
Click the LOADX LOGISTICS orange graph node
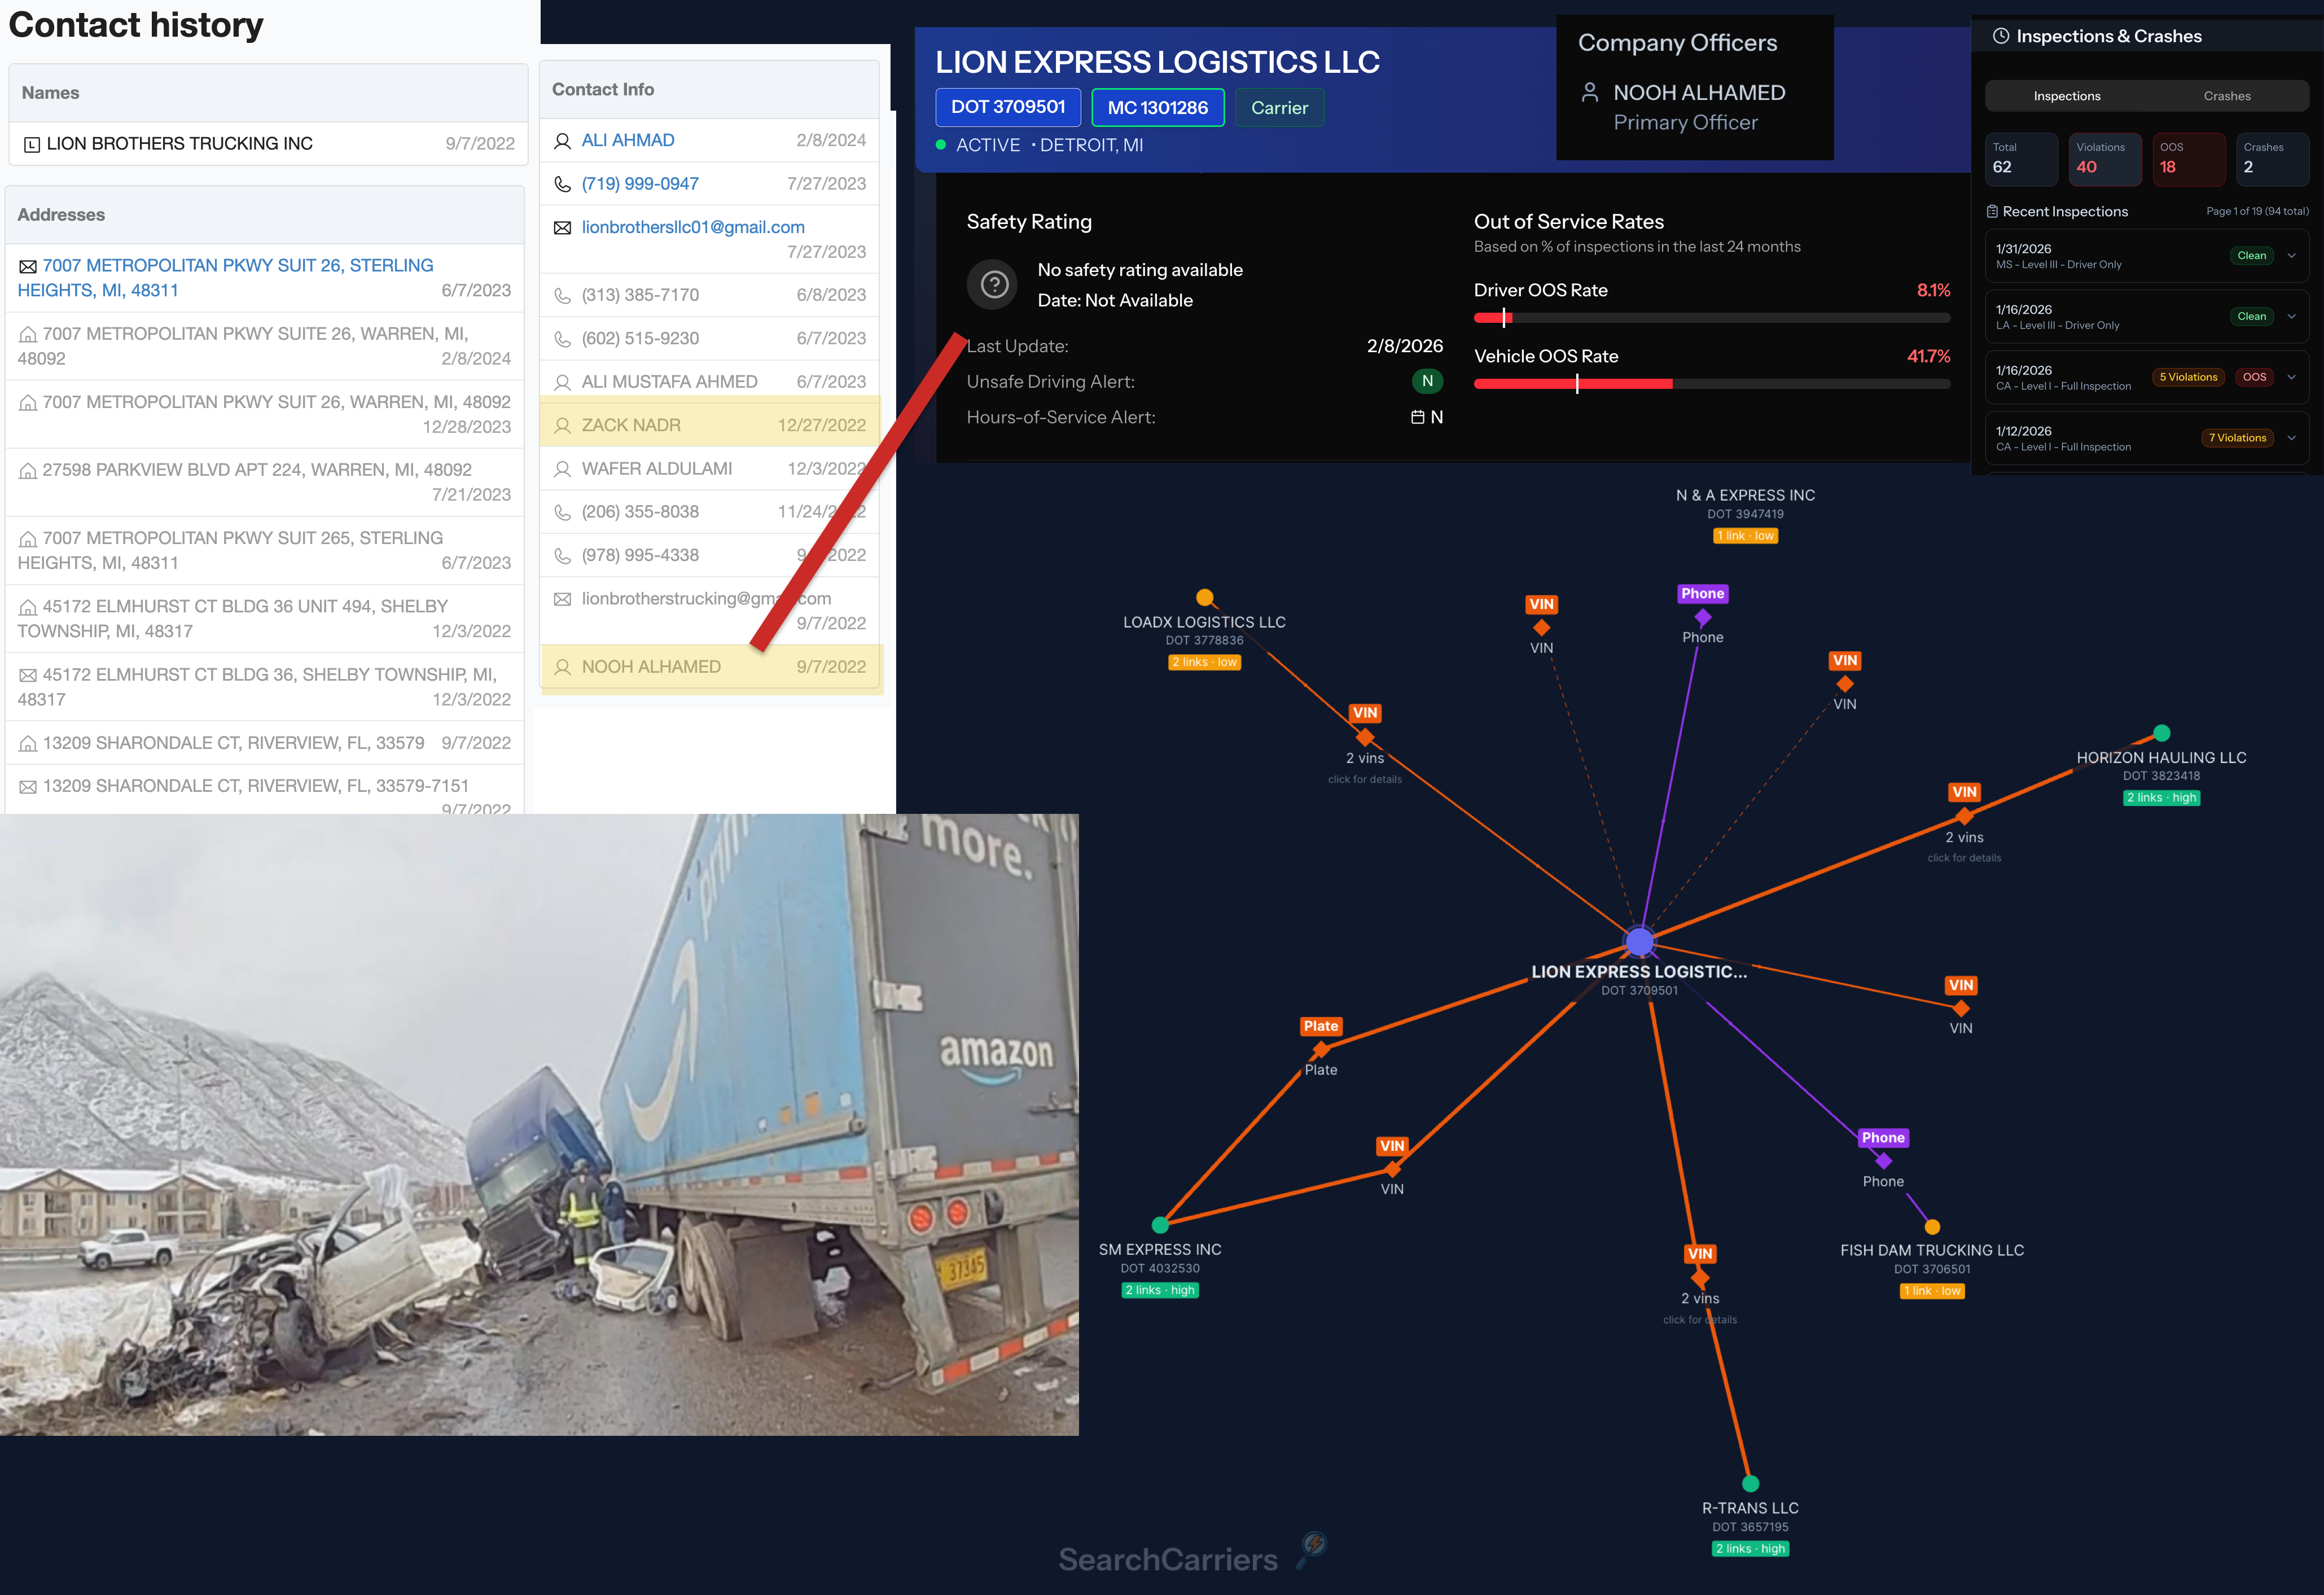pos(1205,598)
